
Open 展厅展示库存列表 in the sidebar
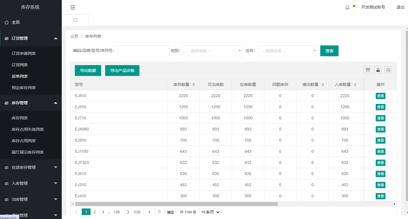coord(28,152)
